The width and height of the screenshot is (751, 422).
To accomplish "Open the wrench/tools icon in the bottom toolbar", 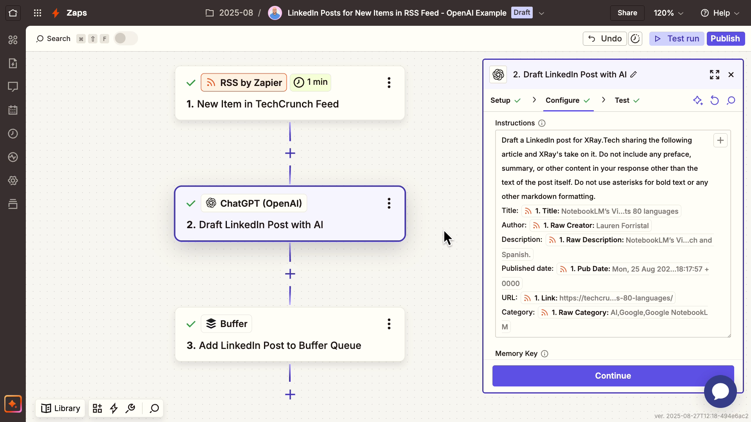I will coord(130,408).
